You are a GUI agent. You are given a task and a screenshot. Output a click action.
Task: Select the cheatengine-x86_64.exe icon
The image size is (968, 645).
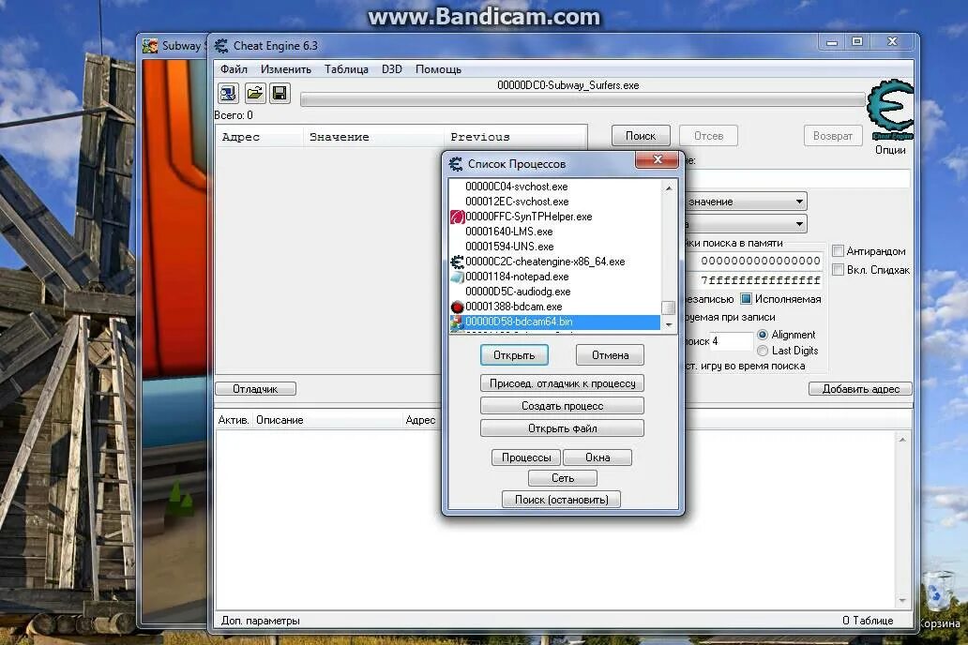pos(457,262)
